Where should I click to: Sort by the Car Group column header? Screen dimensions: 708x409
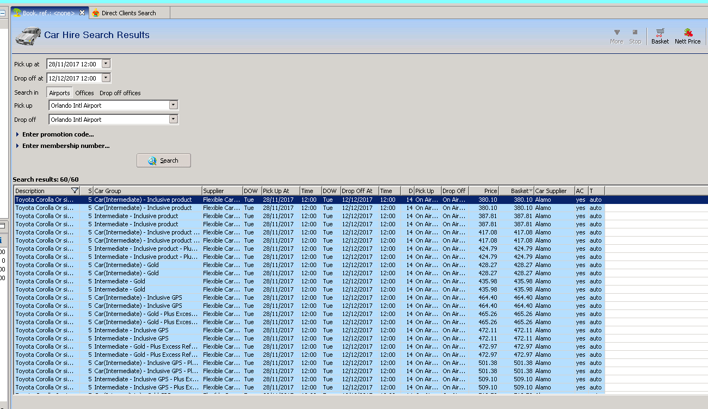[147, 191]
